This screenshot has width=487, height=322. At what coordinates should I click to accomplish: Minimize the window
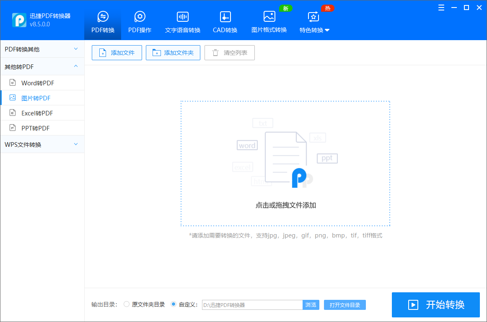coord(454,8)
